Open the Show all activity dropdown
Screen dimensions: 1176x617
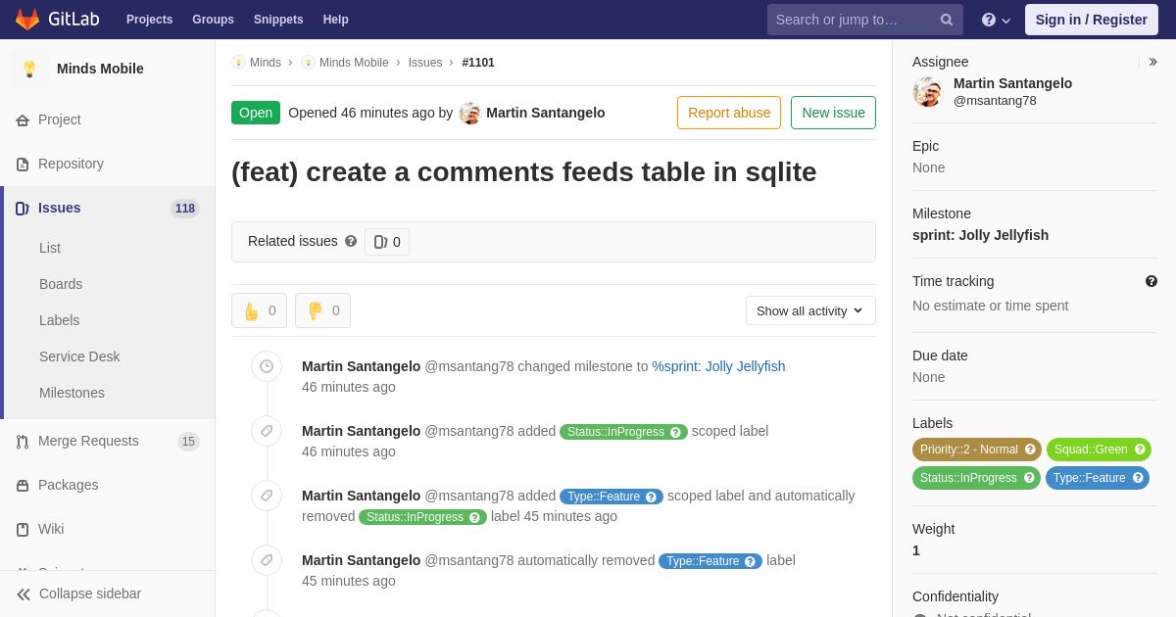tap(810, 310)
